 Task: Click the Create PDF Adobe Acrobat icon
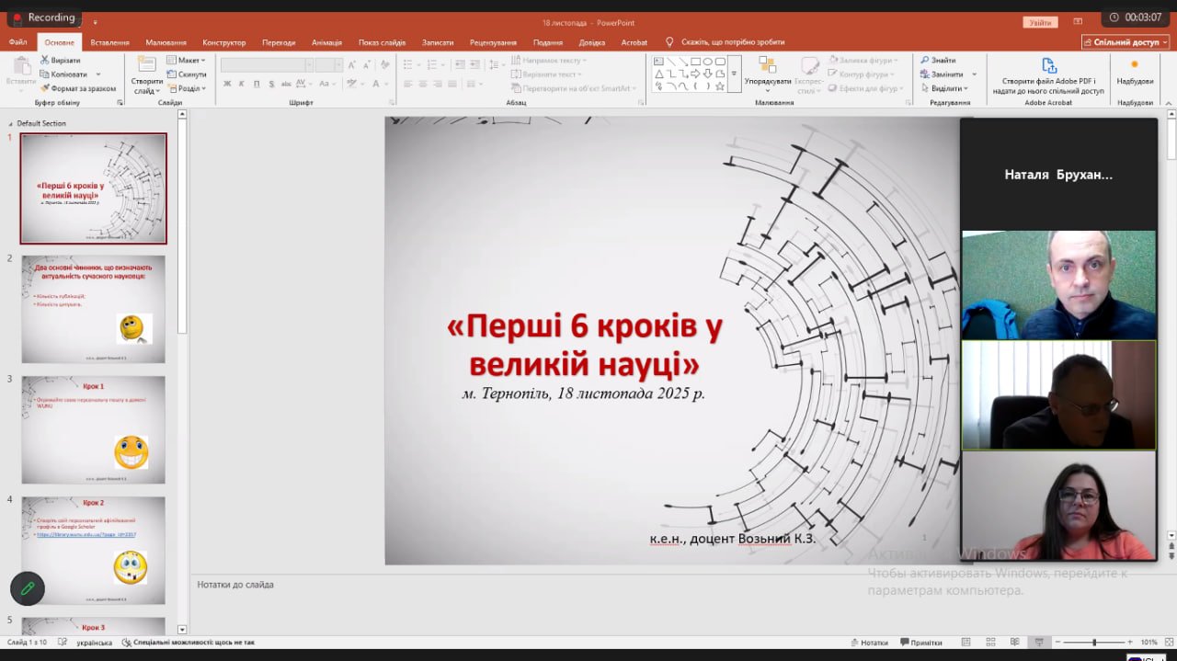coord(1048,65)
